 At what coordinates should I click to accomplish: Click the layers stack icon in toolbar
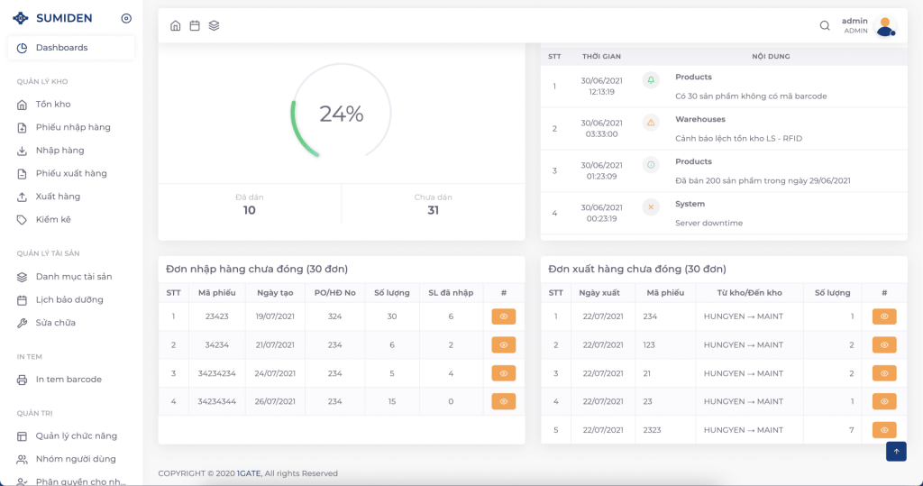214,25
